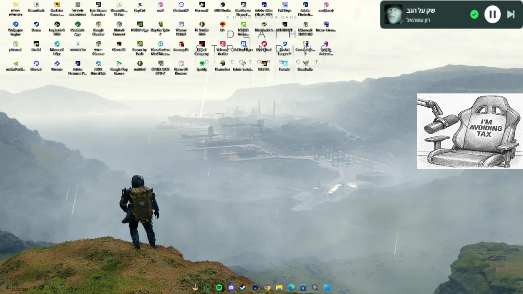Open the Windows Start menu
The image size is (523, 294).
coord(327,287)
